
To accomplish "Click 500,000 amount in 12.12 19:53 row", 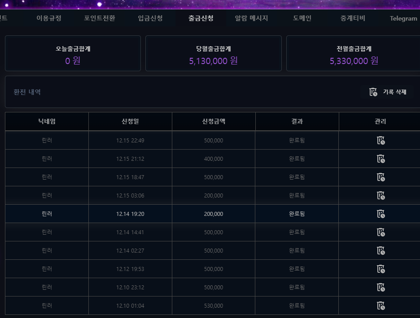I will [x=214, y=269].
